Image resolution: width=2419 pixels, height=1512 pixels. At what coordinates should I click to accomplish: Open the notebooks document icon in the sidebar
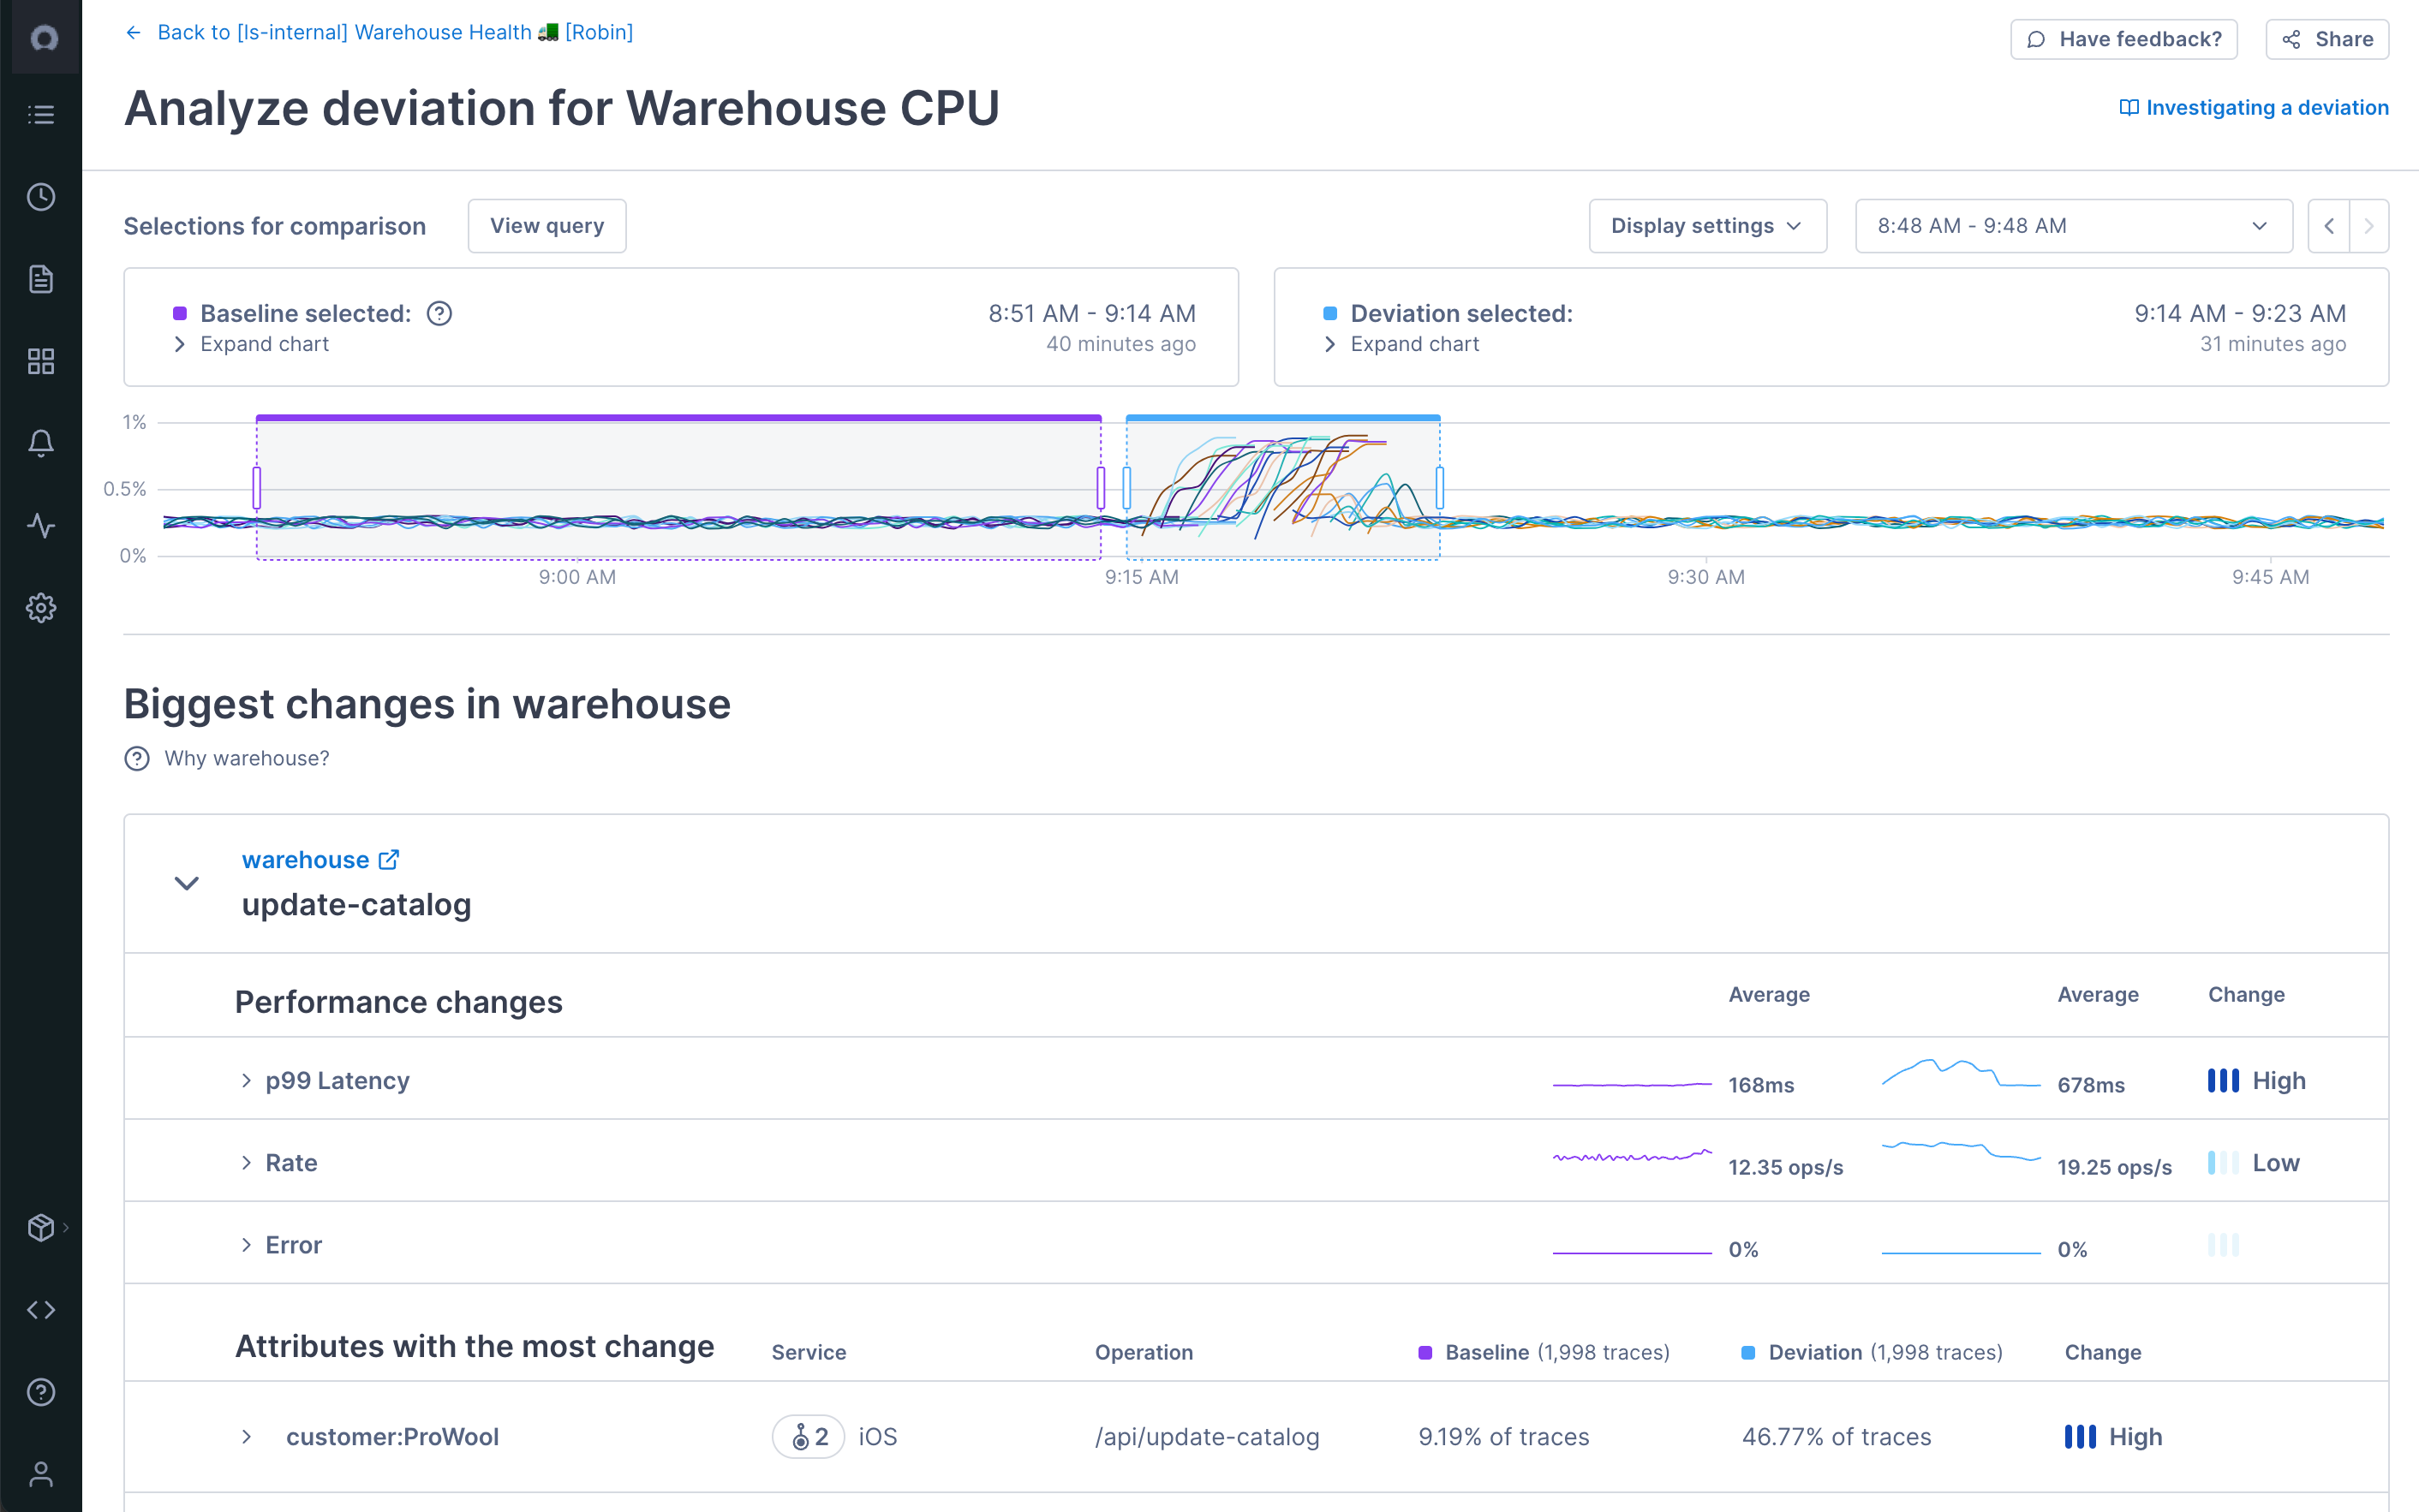tap(41, 279)
